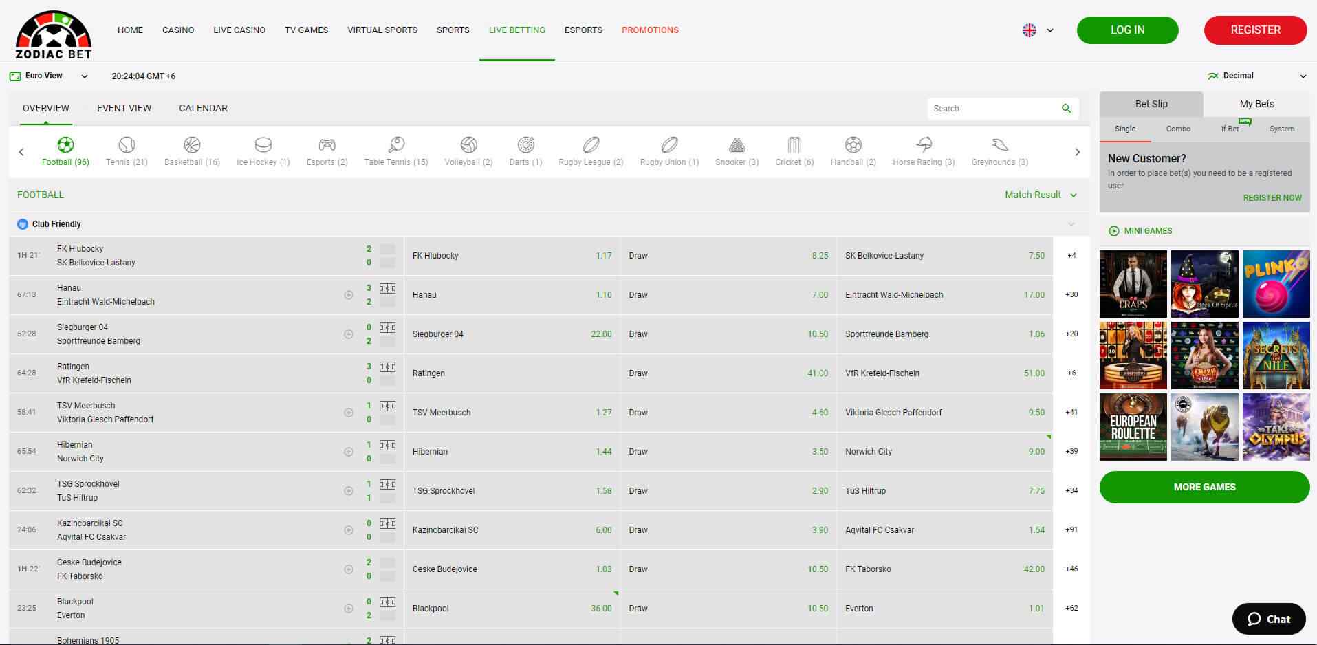The image size is (1317, 645).
Task: Click the Log In button
Action: click(1127, 30)
